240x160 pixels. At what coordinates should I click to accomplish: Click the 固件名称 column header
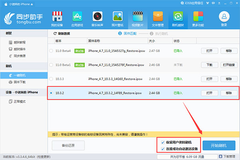pyautogui.click(x=117, y=41)
